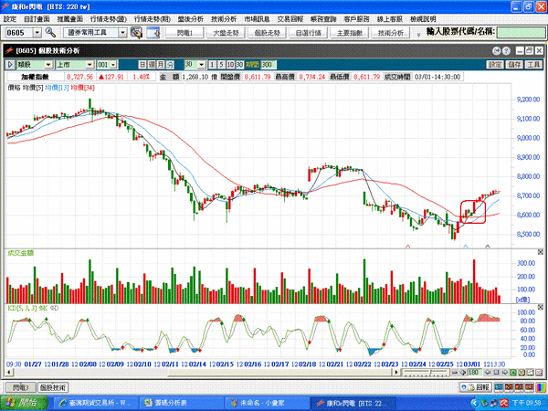Open the 帳務查詢 menu

tap(323, 19)
